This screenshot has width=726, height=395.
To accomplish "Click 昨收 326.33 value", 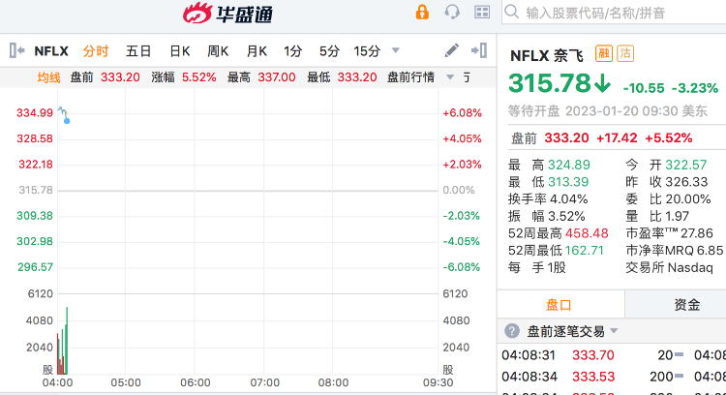I will pos(686,182).
